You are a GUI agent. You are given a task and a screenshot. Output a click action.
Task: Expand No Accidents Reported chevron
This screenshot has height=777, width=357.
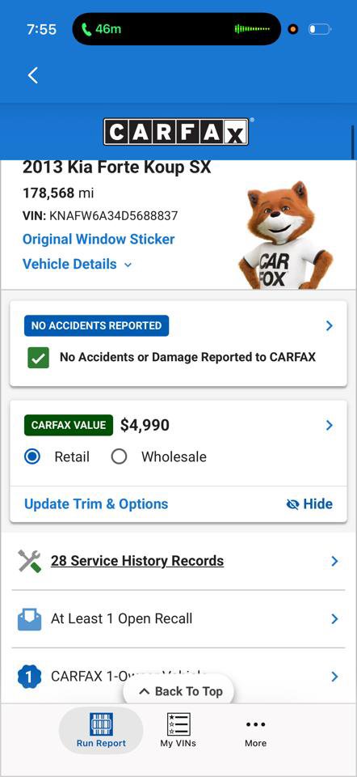pos(330,325)
